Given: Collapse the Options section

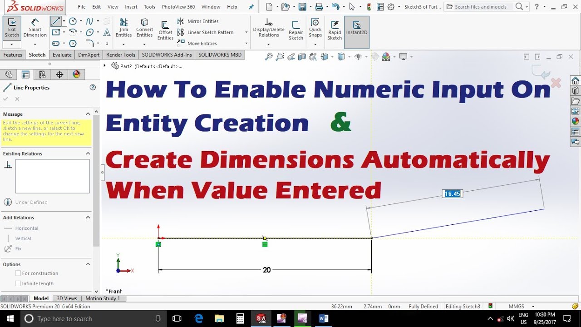Looking at the screenshot, I should pyautogui.click(x=88, y=264).
